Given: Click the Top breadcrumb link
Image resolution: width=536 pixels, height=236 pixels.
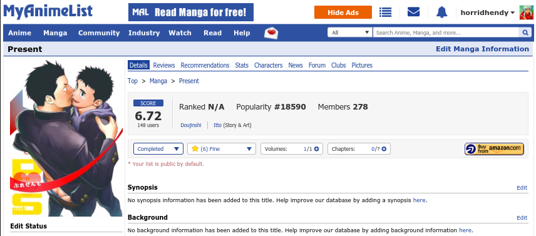Looking at the screenshot, I should click(x=133, y=81).
